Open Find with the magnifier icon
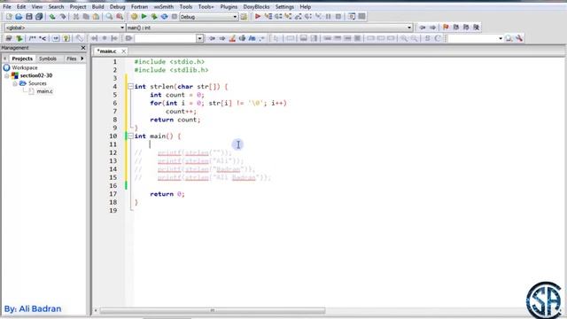This screenshot has width=567, height=319. coord(109,17)
